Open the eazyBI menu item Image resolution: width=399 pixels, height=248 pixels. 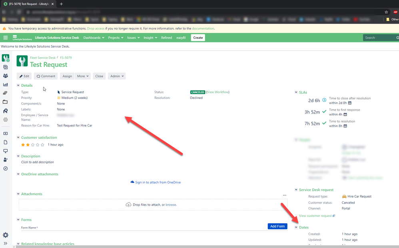[181, 38]
